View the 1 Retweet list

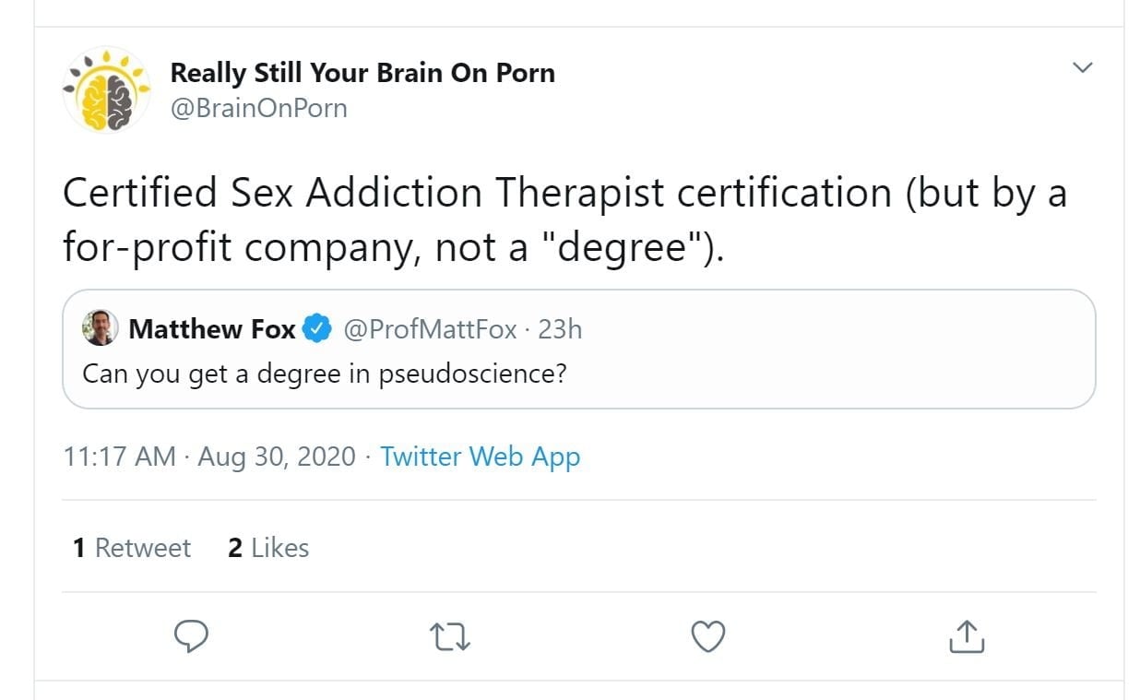[132, 548]
